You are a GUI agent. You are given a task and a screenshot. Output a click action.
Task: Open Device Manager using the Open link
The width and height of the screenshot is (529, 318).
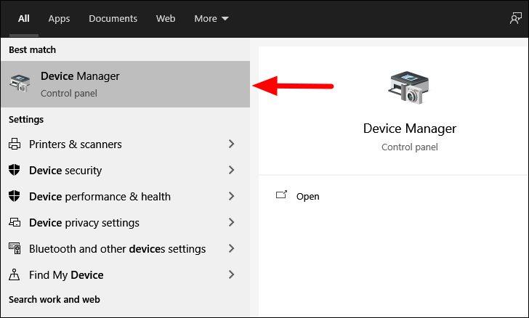click(307, 196)
